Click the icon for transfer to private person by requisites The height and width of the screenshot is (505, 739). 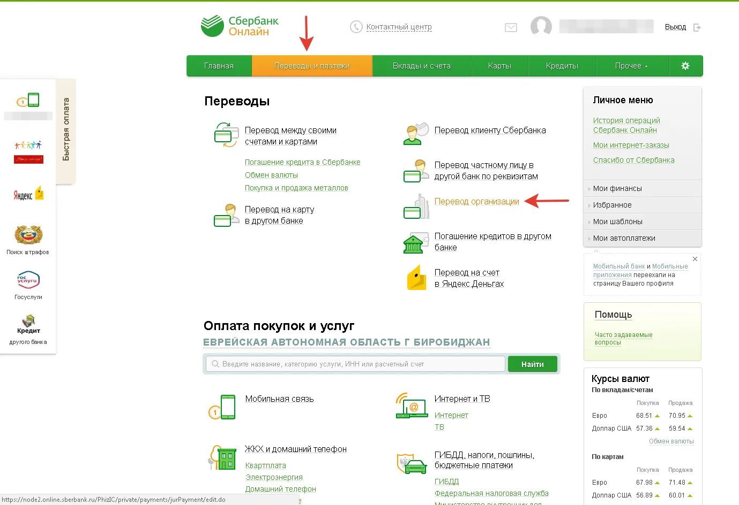[x=416, y=171]
